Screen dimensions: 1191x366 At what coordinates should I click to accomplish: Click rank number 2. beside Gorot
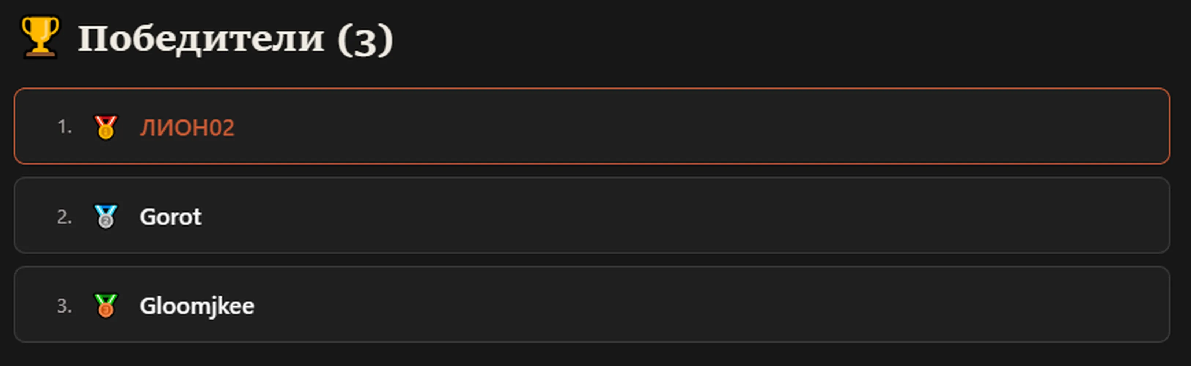pos(64,216)
